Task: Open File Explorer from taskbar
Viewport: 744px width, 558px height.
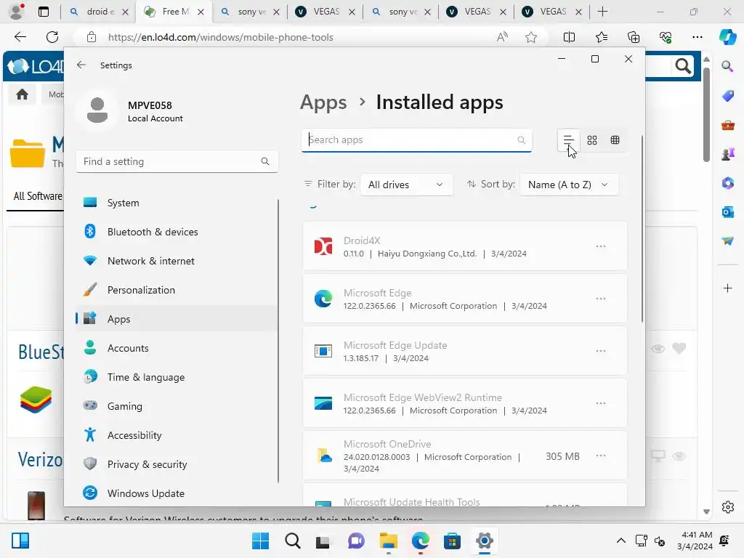Action: [388, 541]
